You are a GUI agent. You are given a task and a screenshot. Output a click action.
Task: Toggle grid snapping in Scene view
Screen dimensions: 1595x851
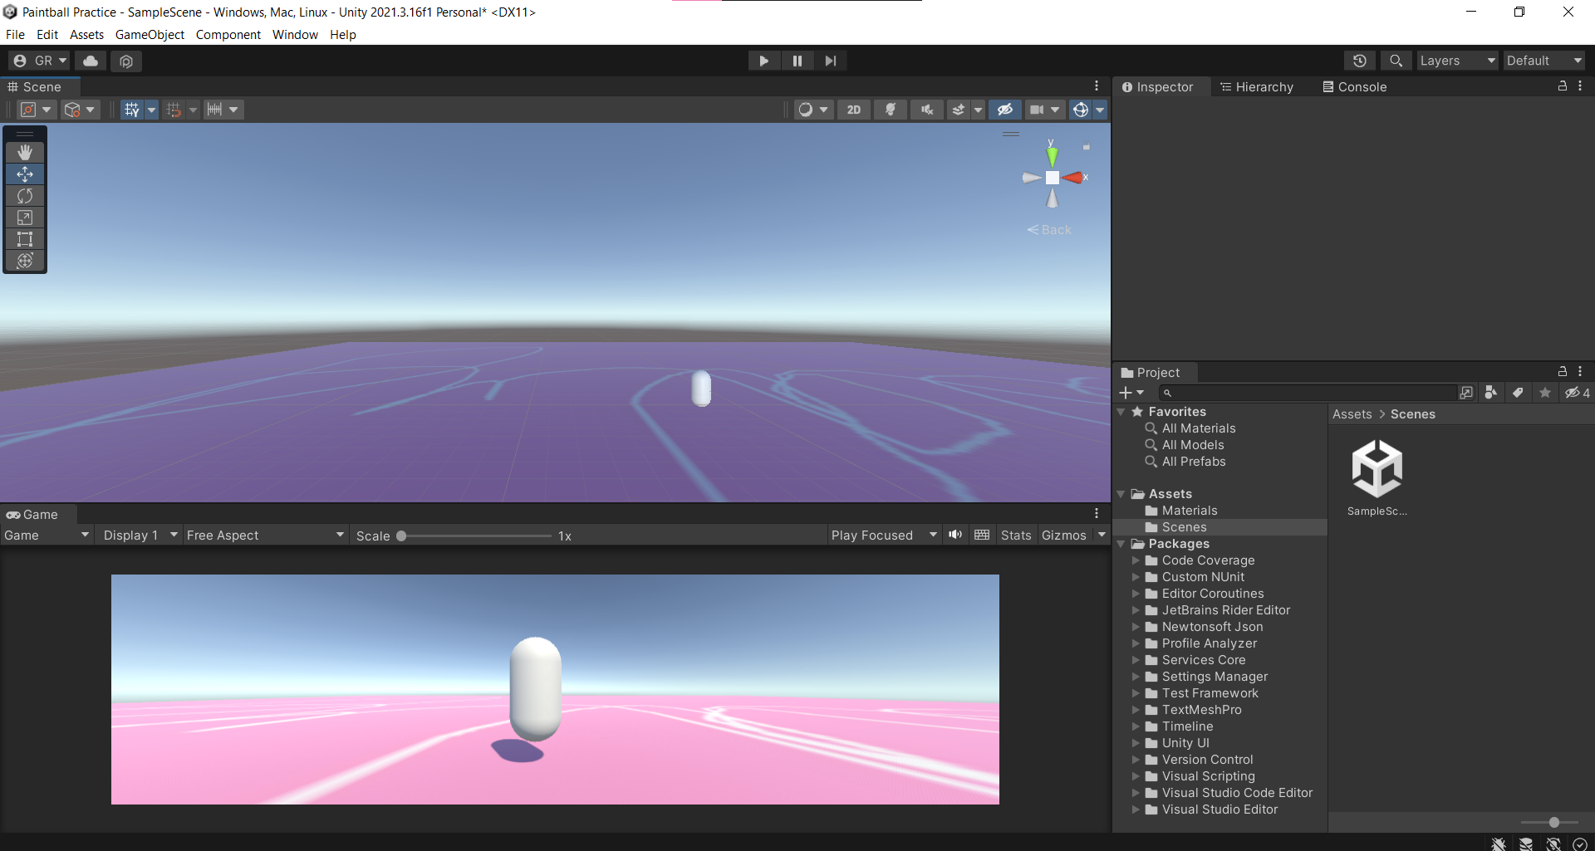tap(174, 110)
